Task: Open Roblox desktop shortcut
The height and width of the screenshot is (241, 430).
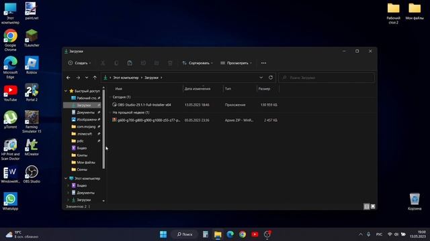Action: pos(32,66)
